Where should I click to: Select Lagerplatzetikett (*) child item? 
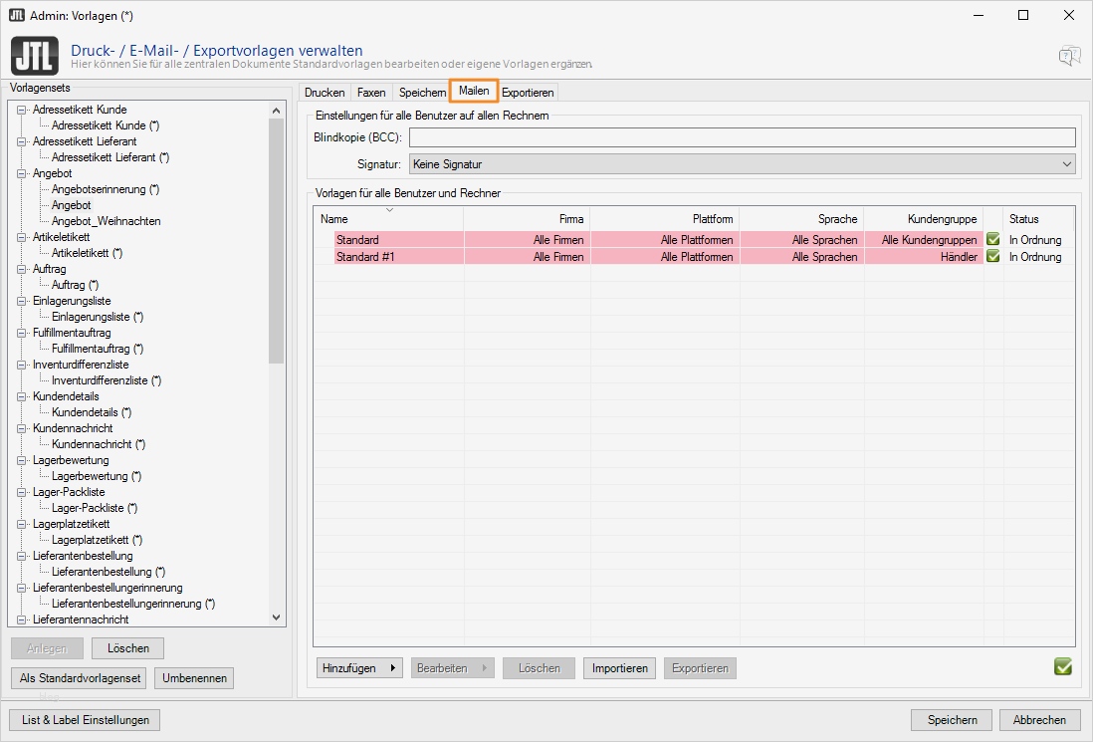click(97, 540)
